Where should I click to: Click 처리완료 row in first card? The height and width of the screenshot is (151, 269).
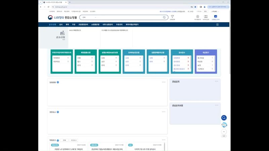click(x=61, y=58)
